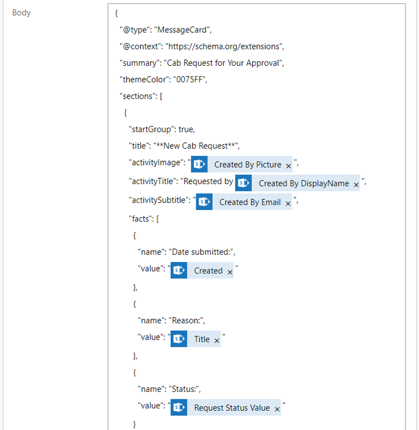Click the "activitySubtitle" key text

point(159,200)
